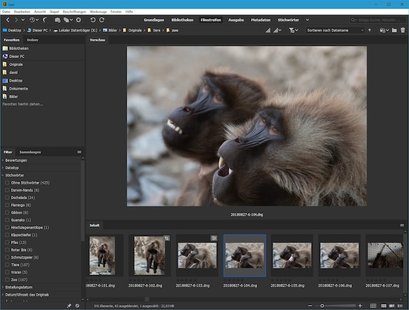Open the Werkzeuge menu
Image resolution: width=409 pixels, height=310 pixels.
pos(98,12)
